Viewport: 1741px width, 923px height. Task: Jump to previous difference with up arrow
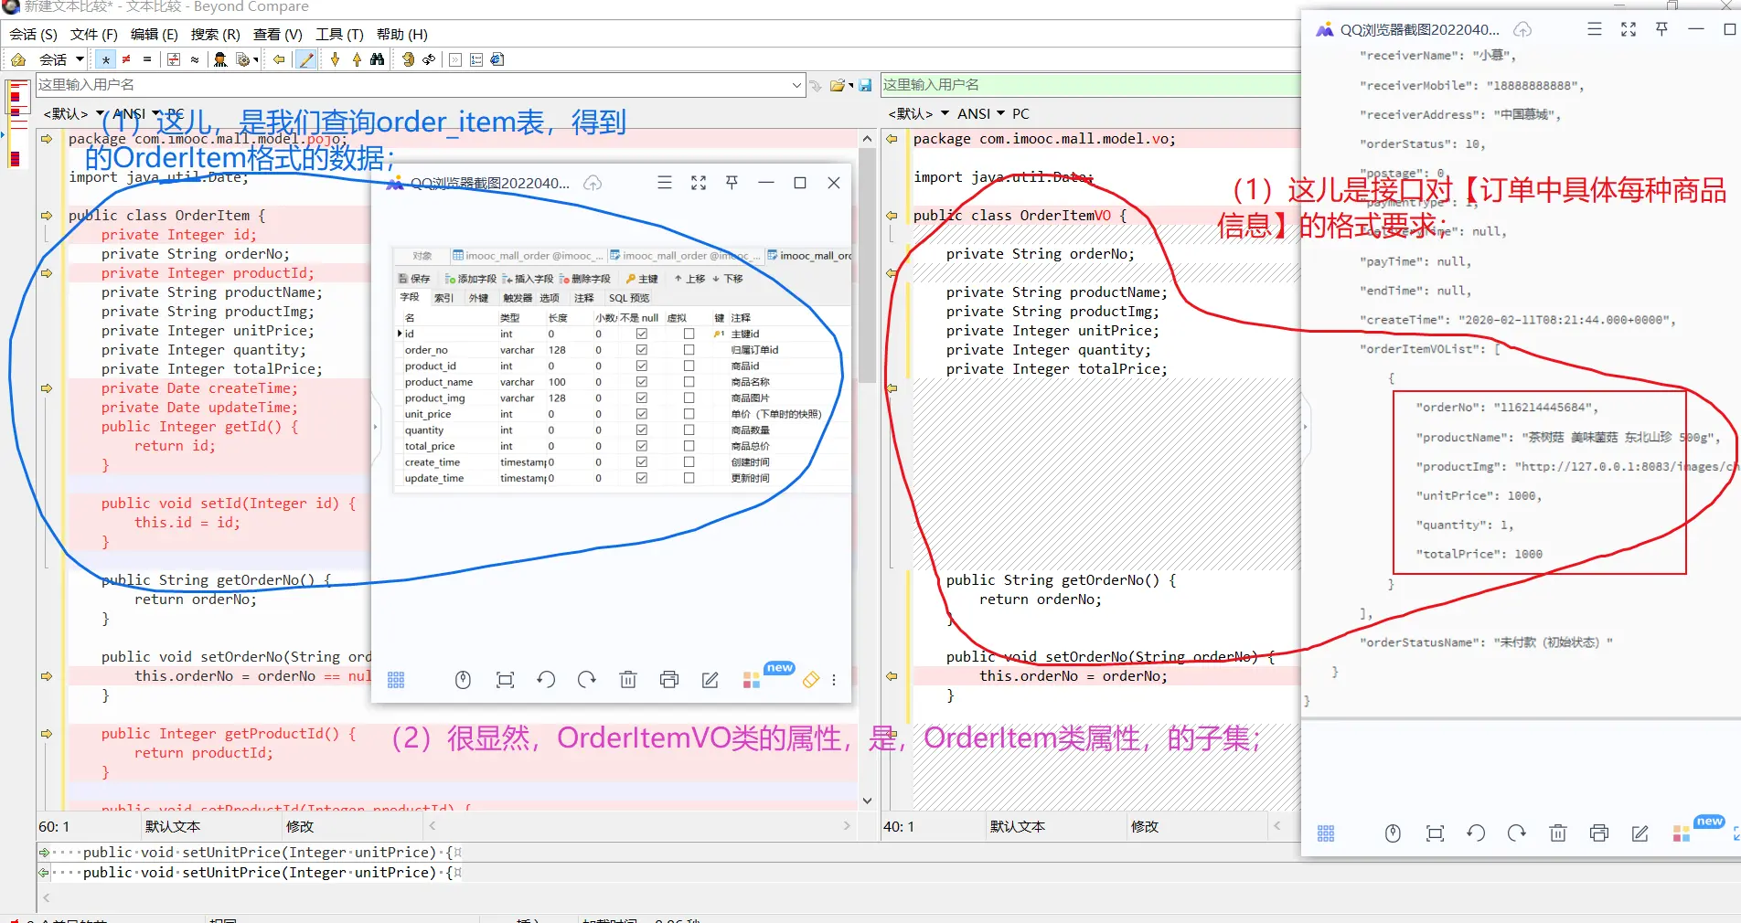pos(357,59)
